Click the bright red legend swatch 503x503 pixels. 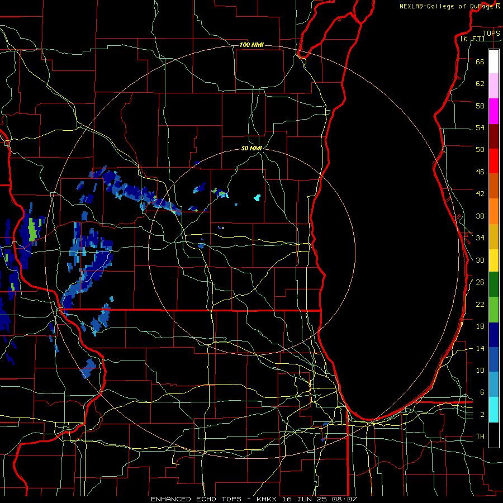coord(493,161)
